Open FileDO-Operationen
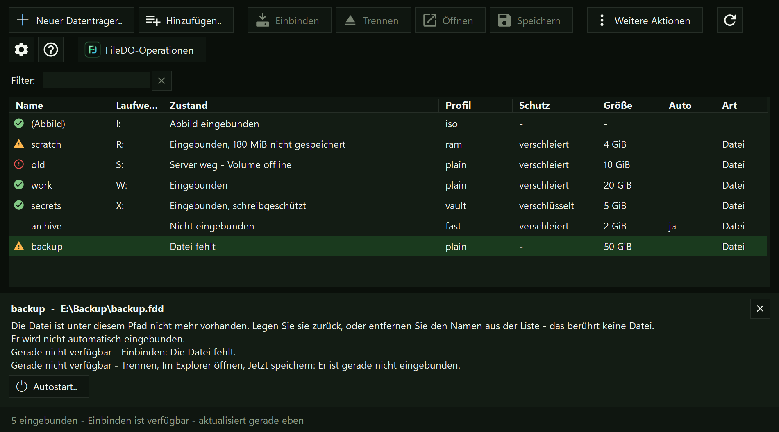The height and width of the screenshot is (432, 779). (142, 49)
